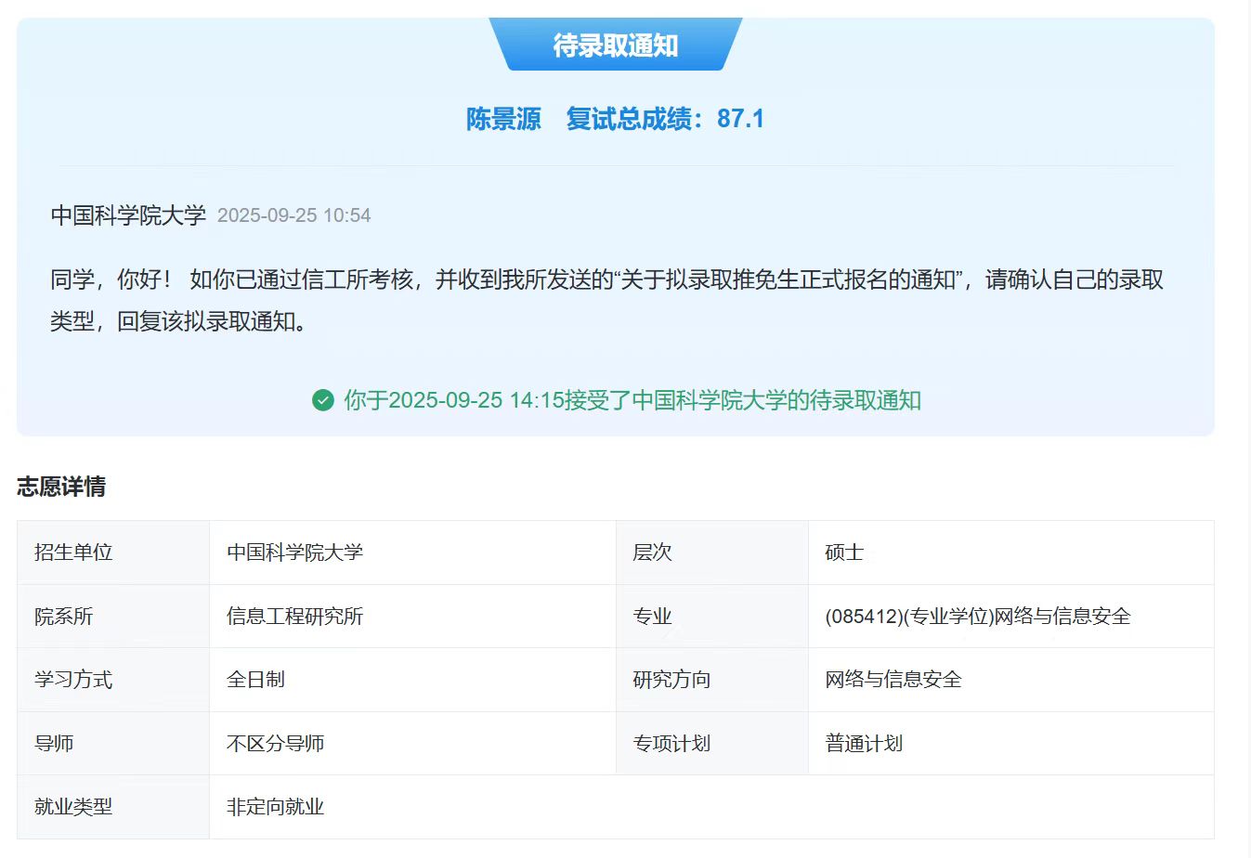Viewport: 1251px width, 858px height.
Task: Click the 层次 value 硕士
Action: coord(844,552)
